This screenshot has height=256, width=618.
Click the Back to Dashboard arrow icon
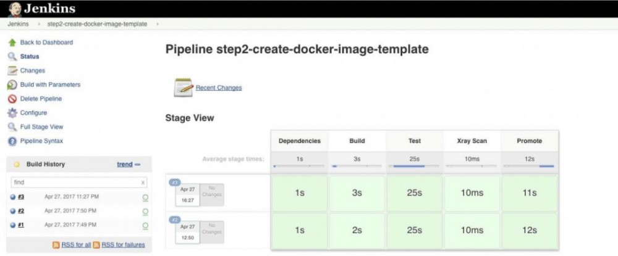click(x=12, y=43)
